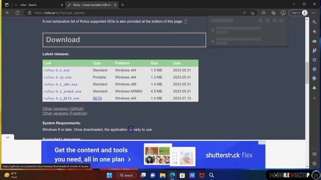Click the Read aloud icon in address bar
321x180 pixels.
click(x=244, y=13)
